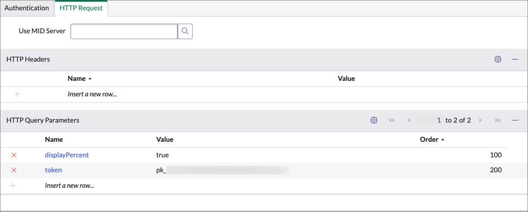
Task: Go to first page of query parameters
Action: [391, 120]
